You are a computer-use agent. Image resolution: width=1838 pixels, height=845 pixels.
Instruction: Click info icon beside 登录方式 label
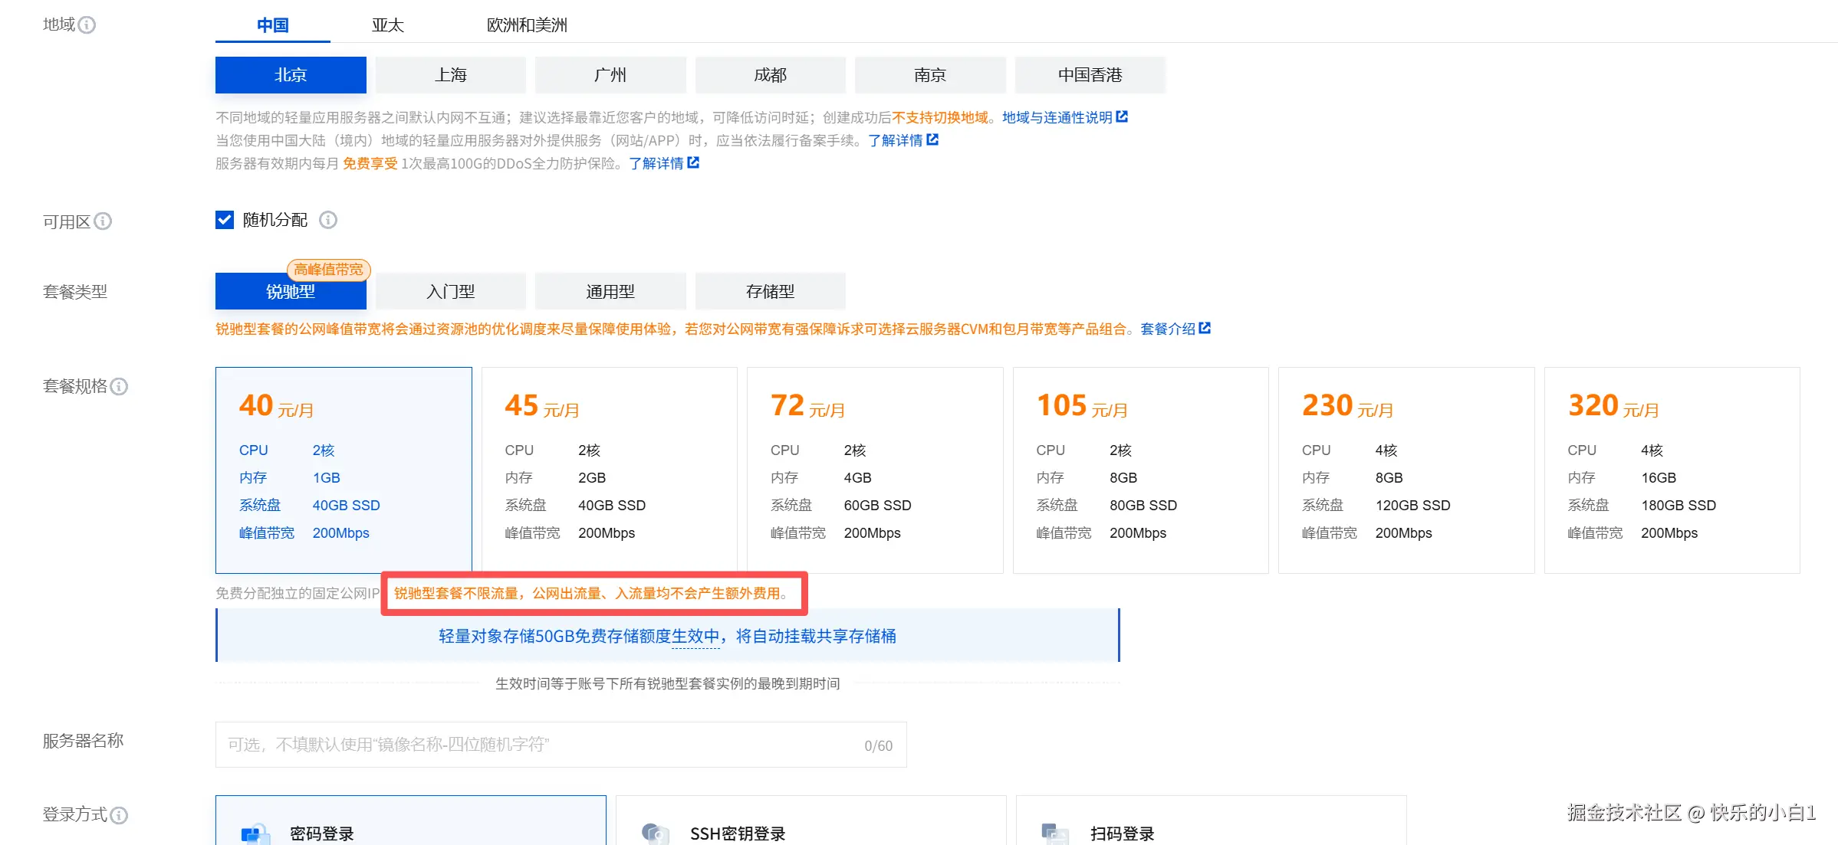click(119, 815)
